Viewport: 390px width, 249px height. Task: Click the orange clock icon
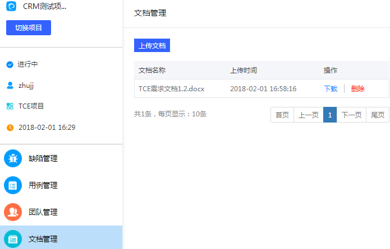tap(10, 128)
